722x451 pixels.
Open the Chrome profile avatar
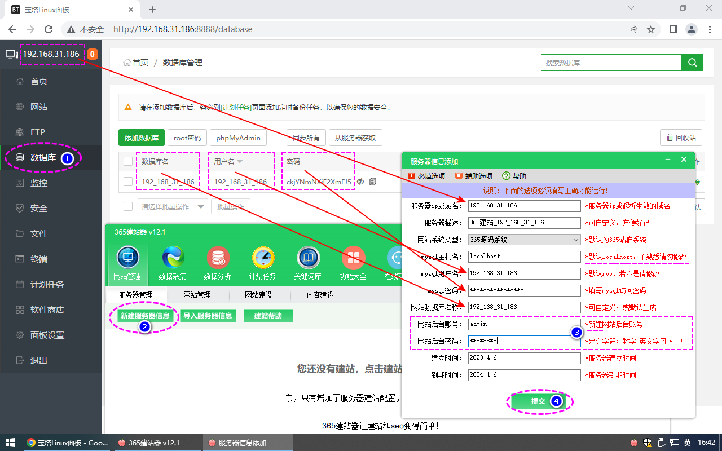click(x=692, y=29)
